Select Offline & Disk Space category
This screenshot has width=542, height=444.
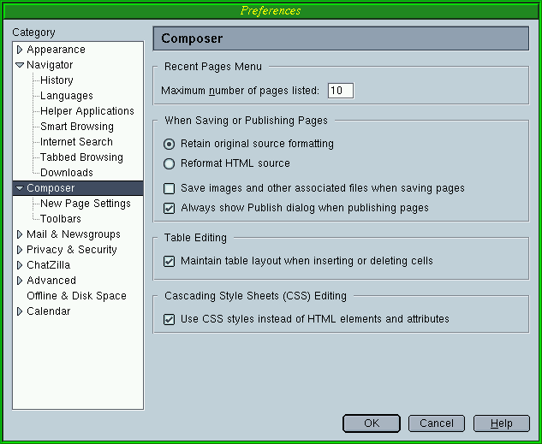point(76,296)
